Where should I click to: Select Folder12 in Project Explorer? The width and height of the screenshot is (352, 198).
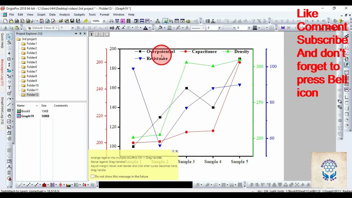[x=32, y=95]
